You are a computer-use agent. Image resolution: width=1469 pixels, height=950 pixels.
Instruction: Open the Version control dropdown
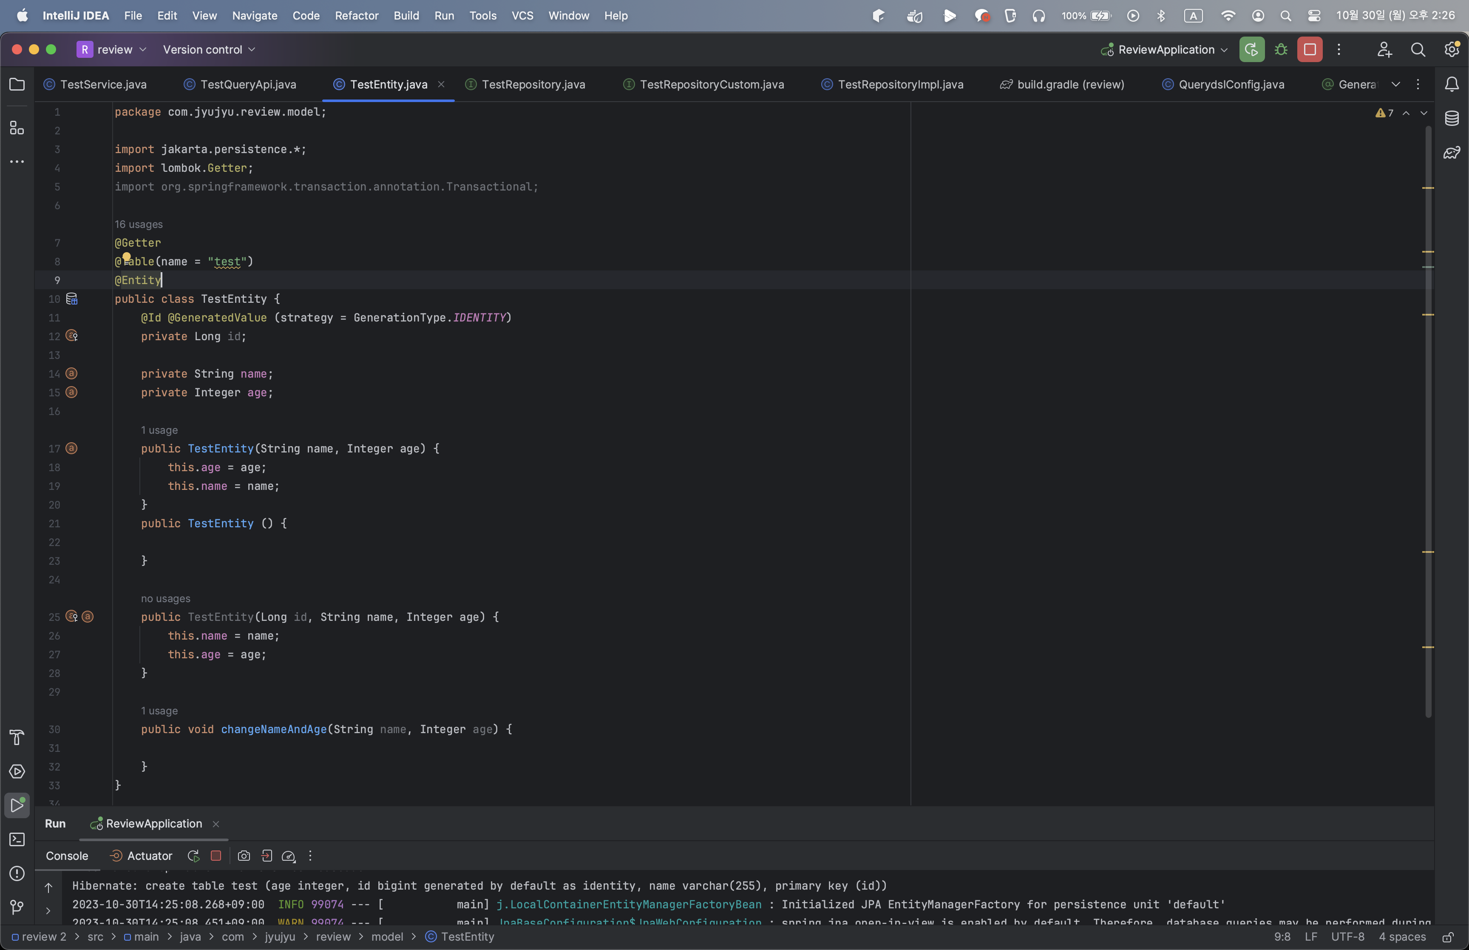tap(209, 49)
